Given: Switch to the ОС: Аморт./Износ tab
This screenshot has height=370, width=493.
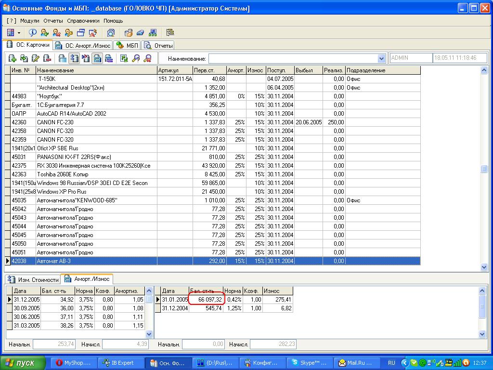Looking at the screenshot, I should click(83, 45).
